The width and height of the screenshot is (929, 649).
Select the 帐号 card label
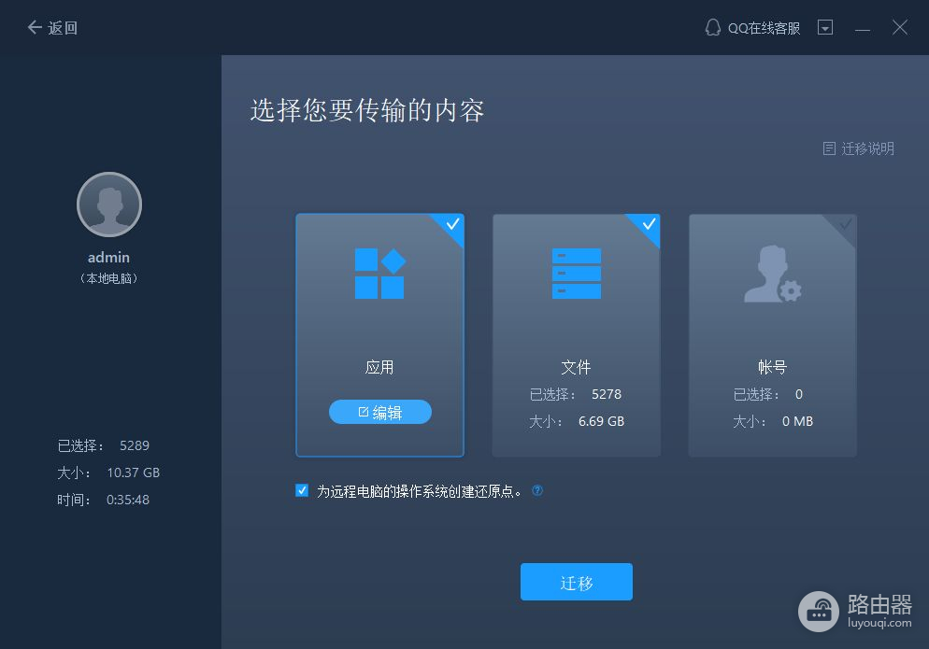[x=772, y=367]
